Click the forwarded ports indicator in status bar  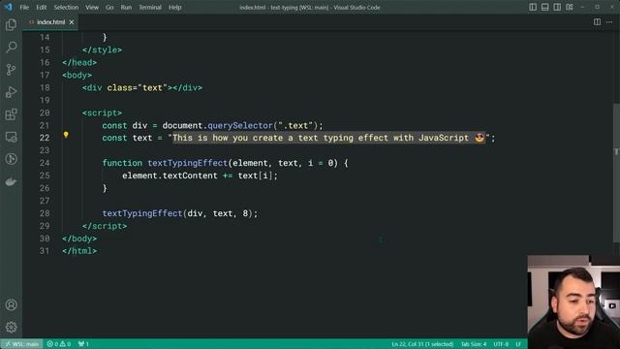coord(83,344)
